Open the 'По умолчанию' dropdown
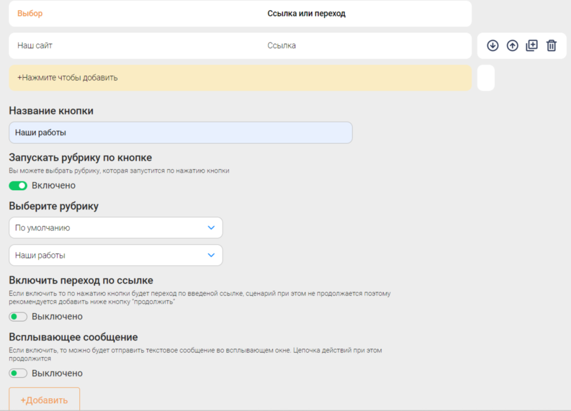This screenshot has width=571, height=411. click(x=116, y=228)
